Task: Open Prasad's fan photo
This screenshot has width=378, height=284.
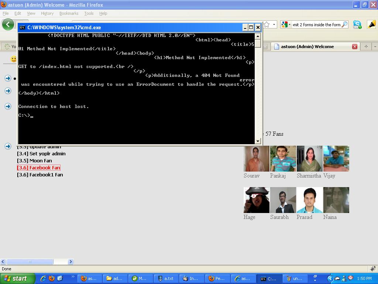Action: pyautogui.click(x=310, y=200)
